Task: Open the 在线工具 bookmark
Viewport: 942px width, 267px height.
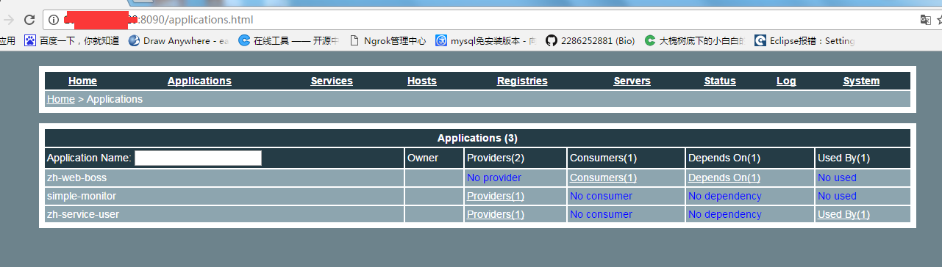Action: [x=289, y=41]
